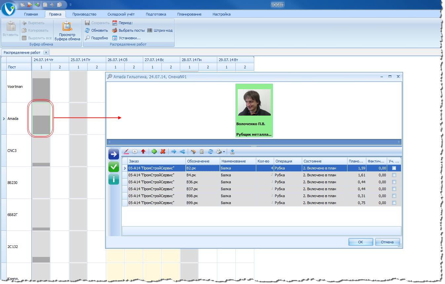This screenshot has width=445, height=284.
Task: Open the Складской учёт ribbon tab
Action: pyautogui.click(x=121, y=14)
